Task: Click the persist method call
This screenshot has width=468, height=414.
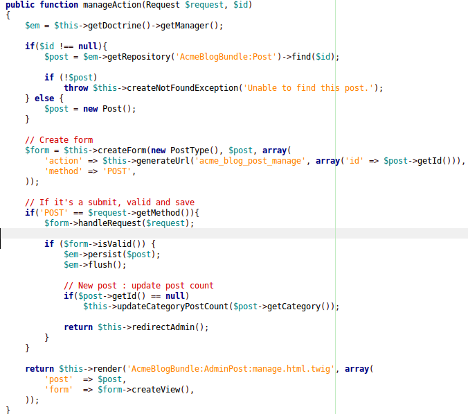Action: 103,254
